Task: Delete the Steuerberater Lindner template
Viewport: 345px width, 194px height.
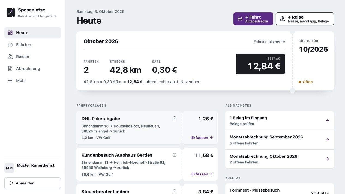Action: coord(175,191)
